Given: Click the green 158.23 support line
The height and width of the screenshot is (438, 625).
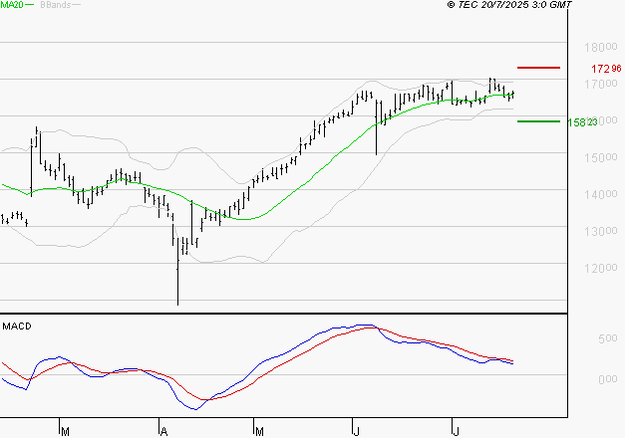Looking at the screenshot, I should tap(538, 121).
